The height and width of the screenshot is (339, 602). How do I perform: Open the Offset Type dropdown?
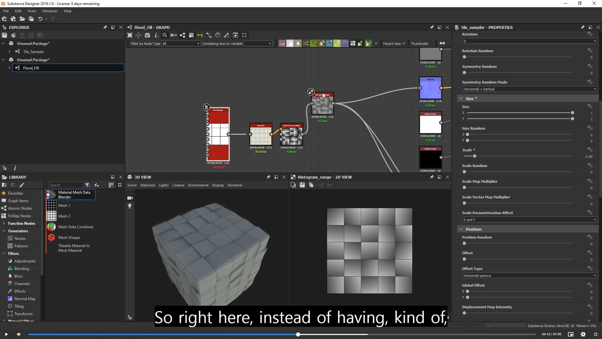click(x=529, y=276)
